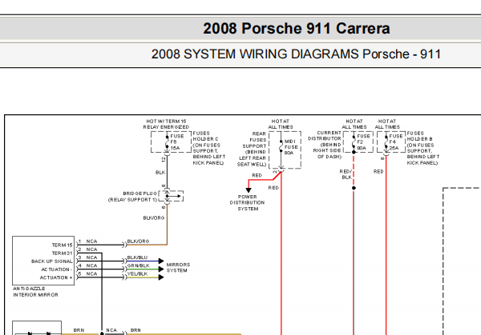481x335 pixels.
Task: Click the yellow arrowhead on the YEL/BLK wire
Action: pyautogui.click(x=161, y=277)
